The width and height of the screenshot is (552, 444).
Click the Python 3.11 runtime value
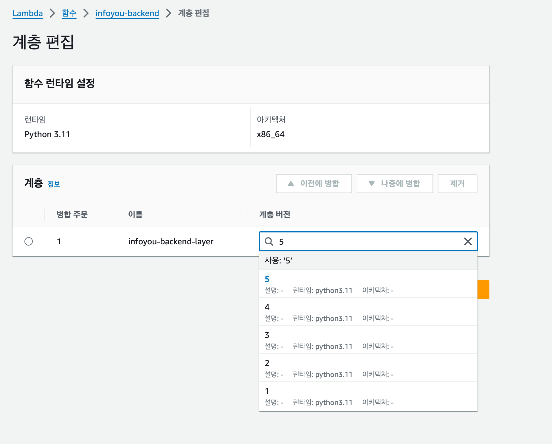47,134
